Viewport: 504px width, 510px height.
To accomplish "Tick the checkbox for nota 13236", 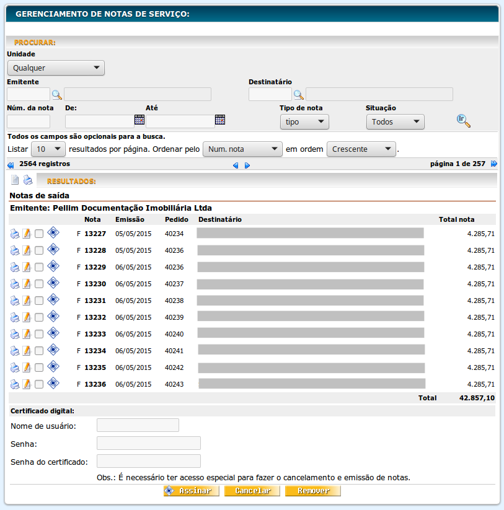I will [x=39, y=384].
